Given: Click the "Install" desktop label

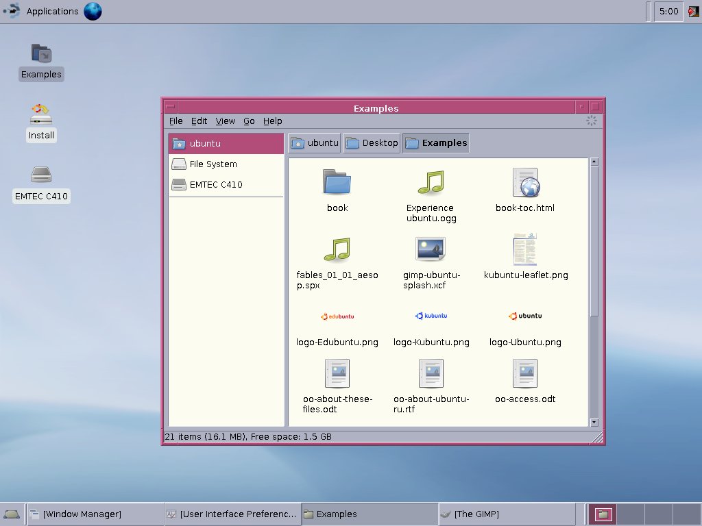Looking at the screenshot, I should pyautogui.click(x=41, y=136).
